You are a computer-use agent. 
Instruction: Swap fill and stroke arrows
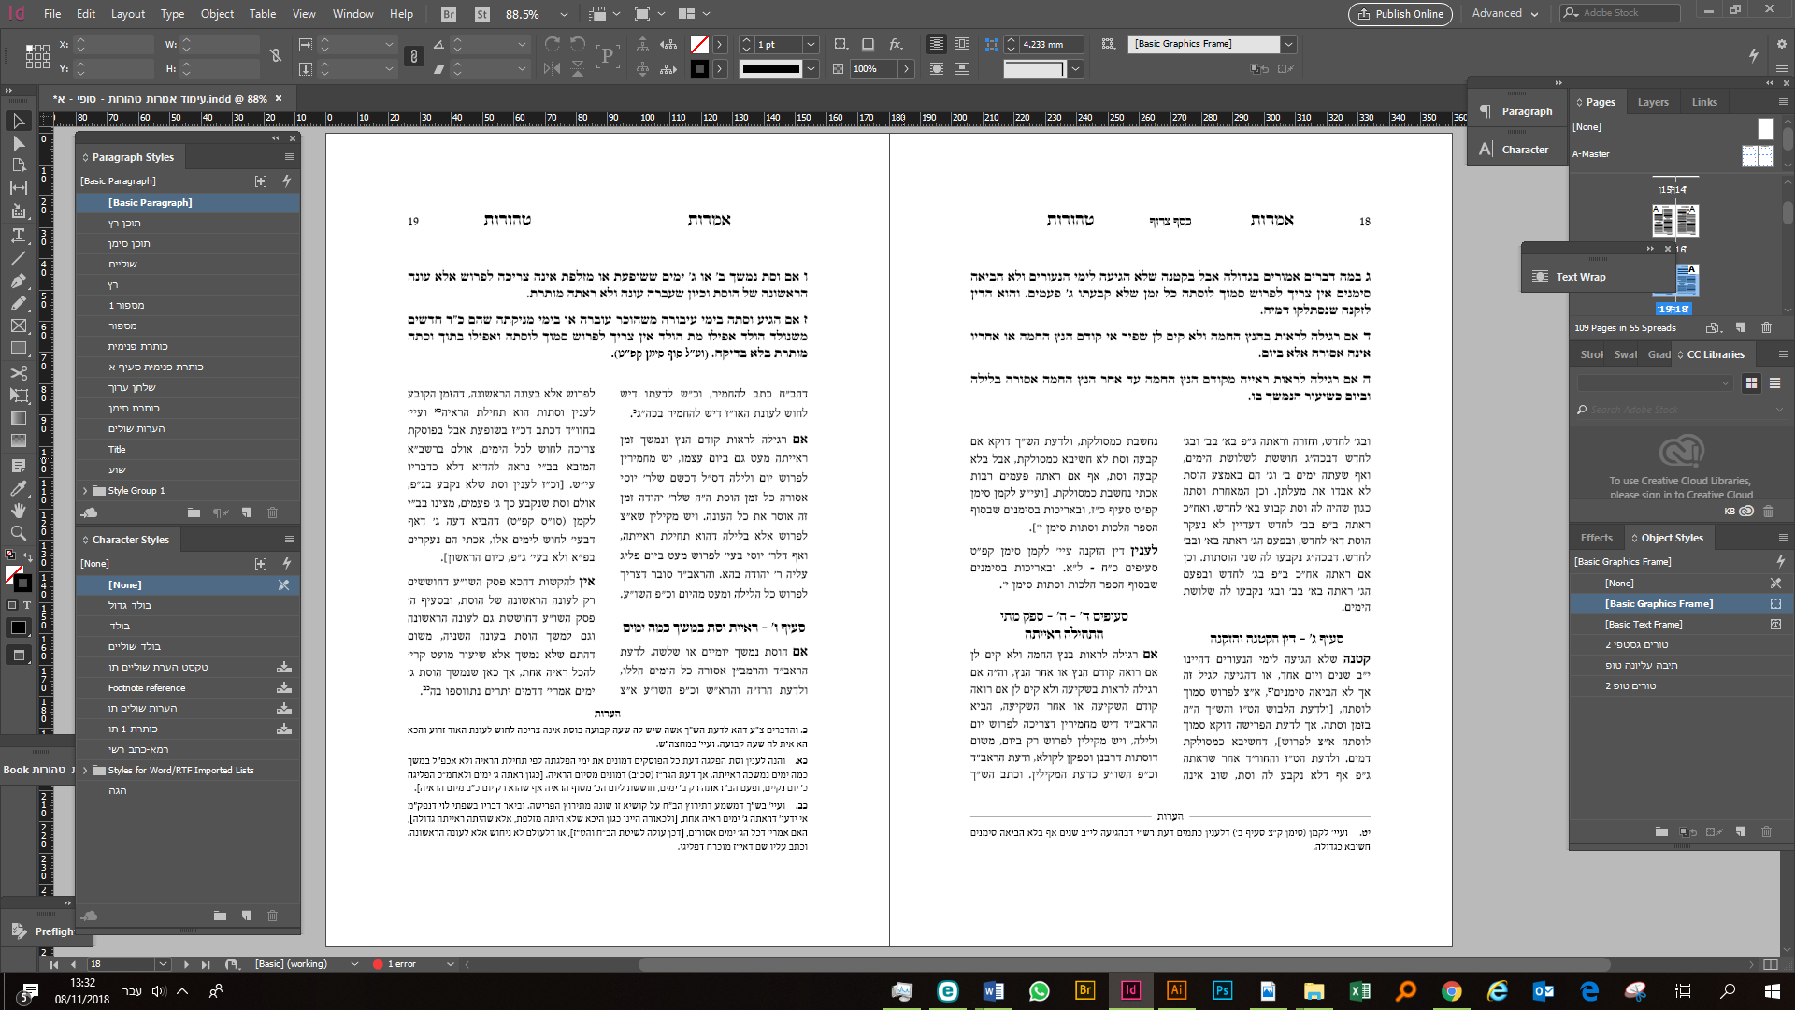pyautogui.click(x=28, y=557)
